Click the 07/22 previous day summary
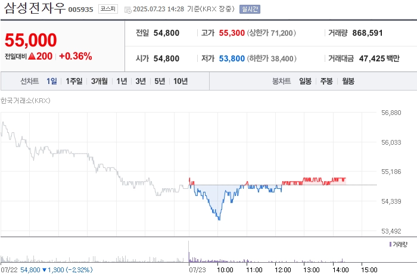 pos(46,270)
